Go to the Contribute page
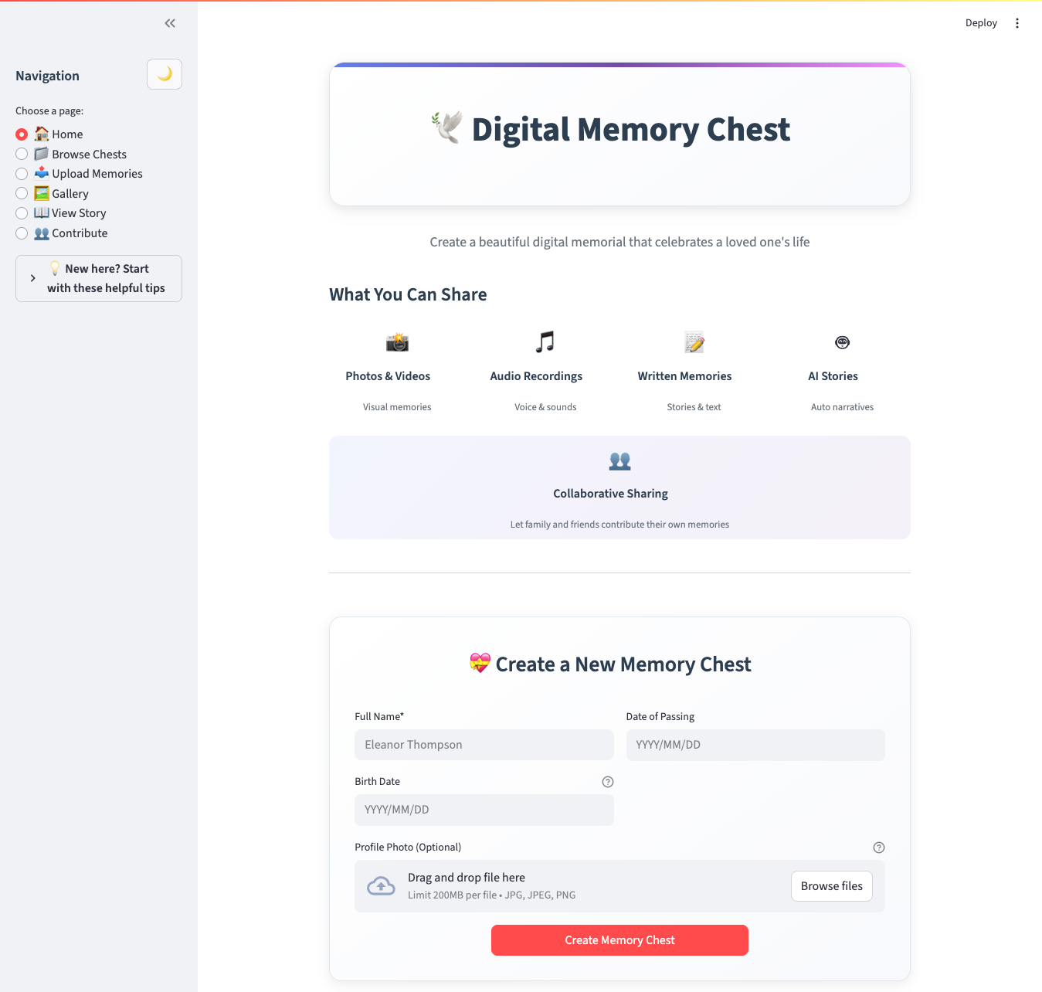This screenshot has width=1042, height=992. pos(22,233)
